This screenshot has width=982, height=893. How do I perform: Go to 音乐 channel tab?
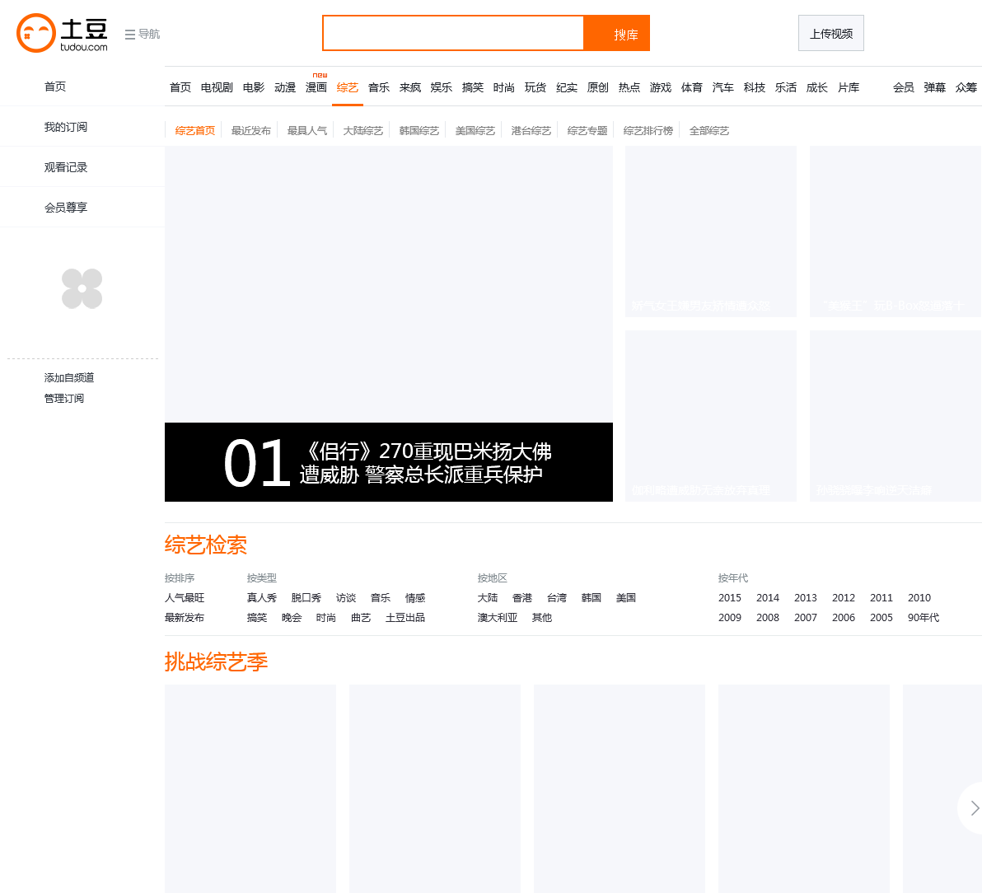[x=379, y=87]
